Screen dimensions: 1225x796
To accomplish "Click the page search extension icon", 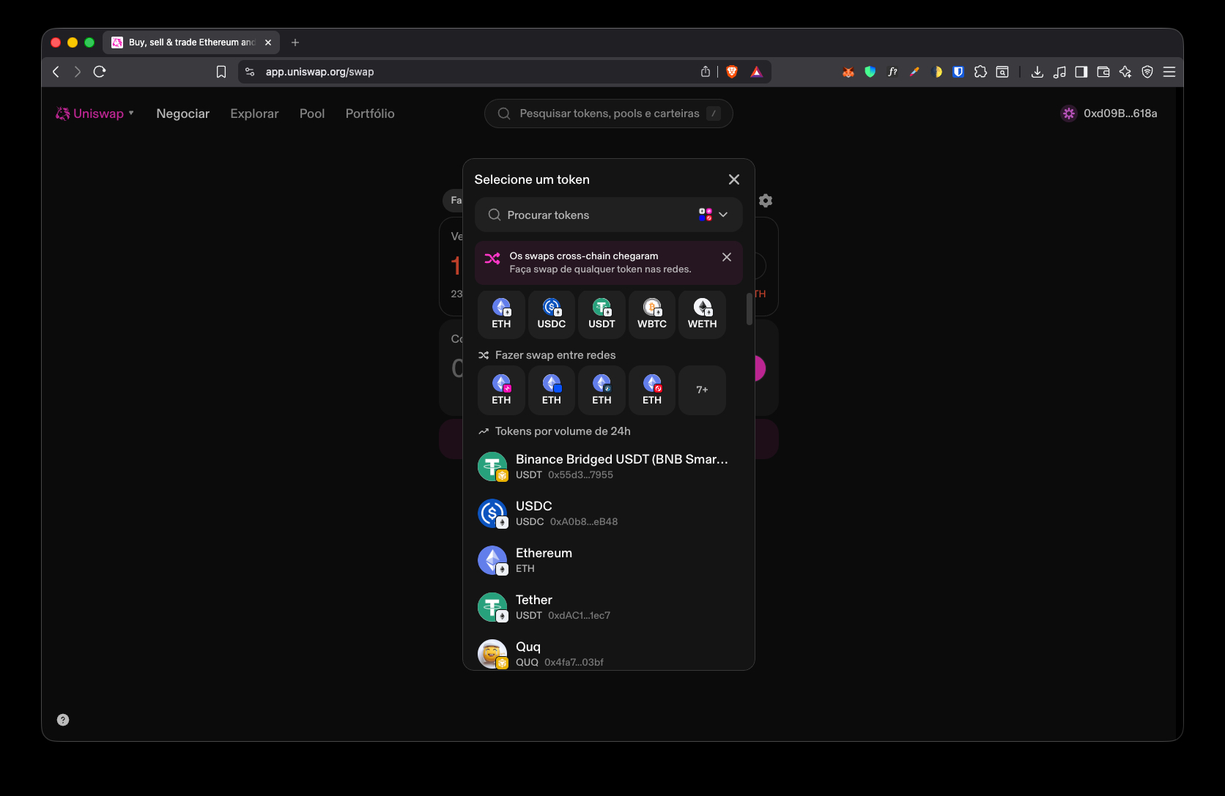I will pyautogui.click(x=1002, y=72).
